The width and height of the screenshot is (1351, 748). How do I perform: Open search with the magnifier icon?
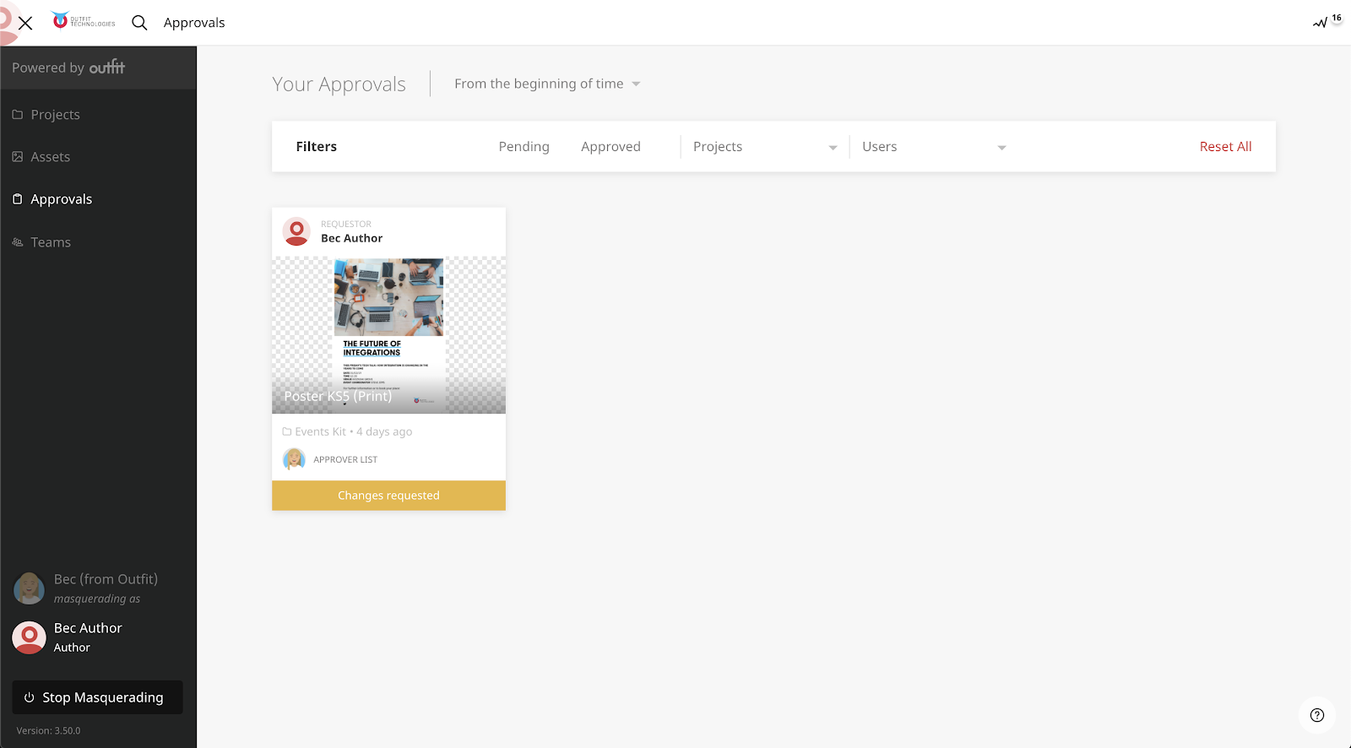coord(139,23)
